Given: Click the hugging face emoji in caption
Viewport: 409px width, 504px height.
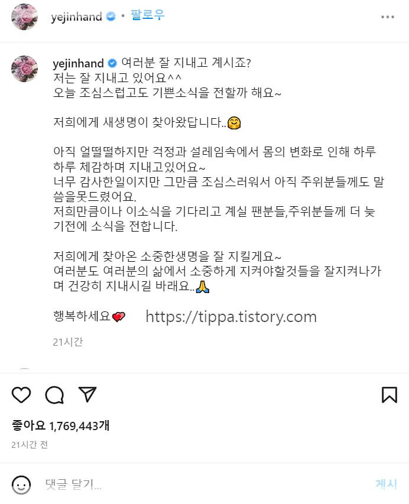Looking at the screenshot, I should (234, 123).
